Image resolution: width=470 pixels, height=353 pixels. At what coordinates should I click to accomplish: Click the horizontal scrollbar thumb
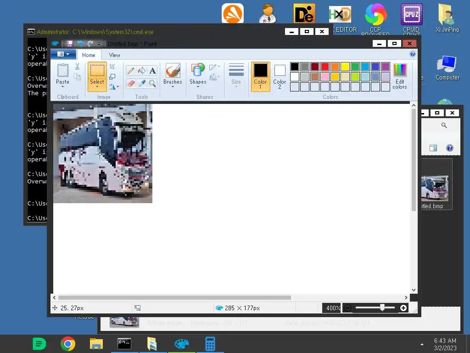pyautogui.click(x=174, y=297)
